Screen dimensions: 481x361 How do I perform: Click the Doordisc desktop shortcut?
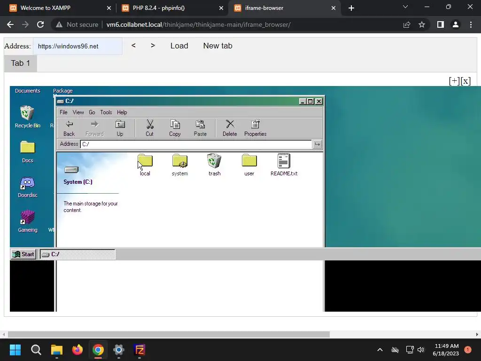coord(27,187)
